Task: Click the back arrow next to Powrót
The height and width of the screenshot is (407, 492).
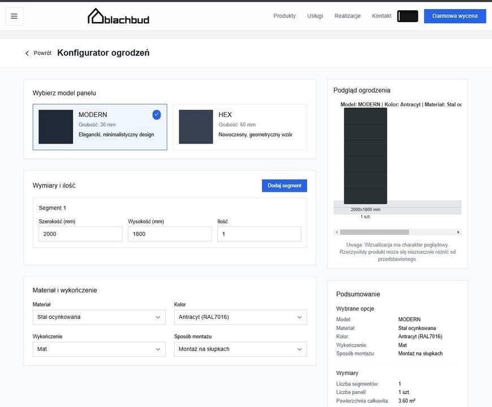Action: tap(27, 53)
